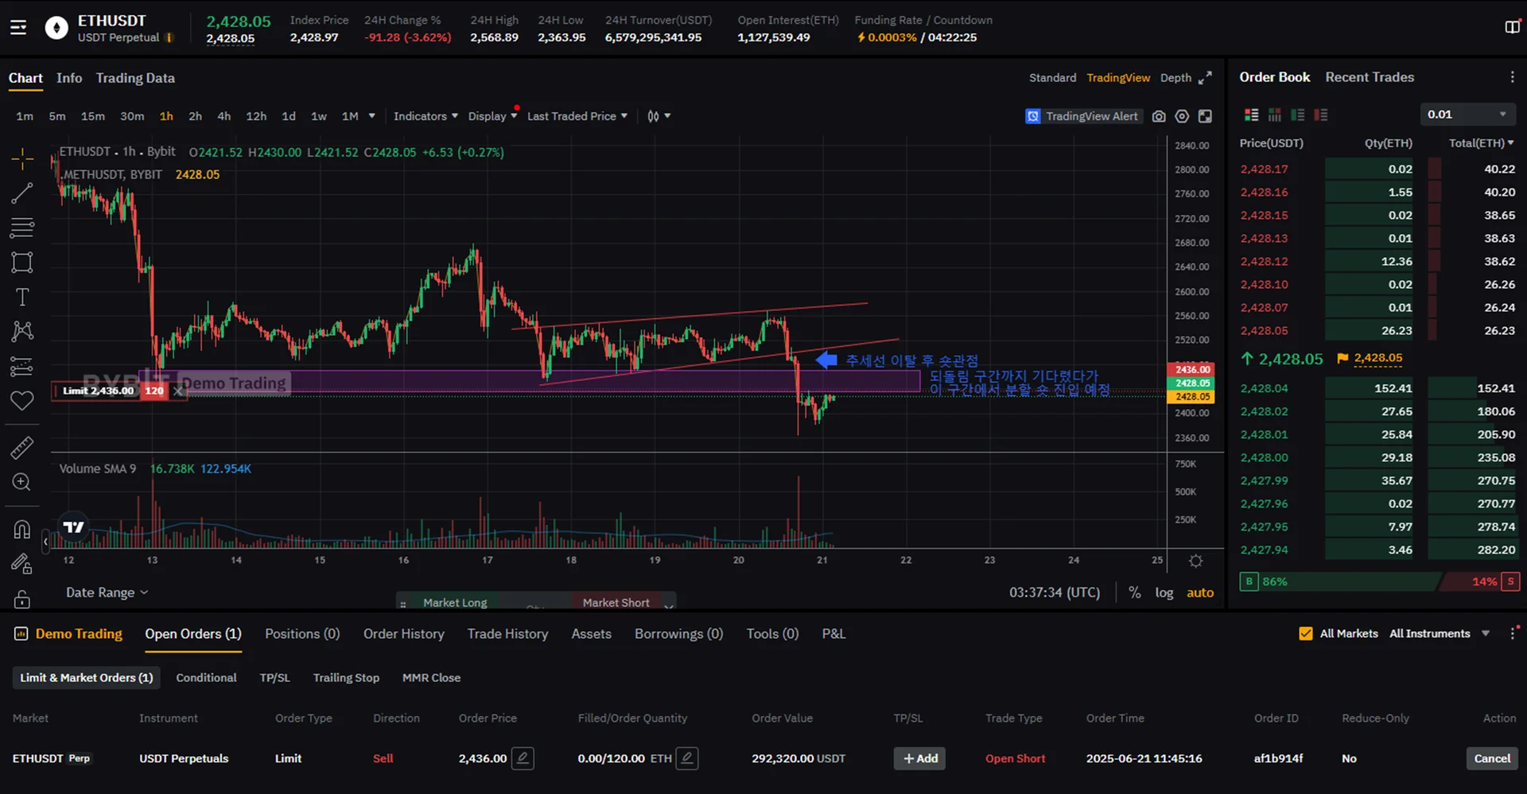Click the buy/sell ratio bar in order book
The image size is (1527, 794).
coord(1379,582)
